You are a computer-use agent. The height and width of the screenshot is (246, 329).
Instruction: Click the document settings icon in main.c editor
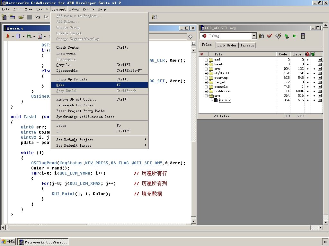click(x=40, y=36)
